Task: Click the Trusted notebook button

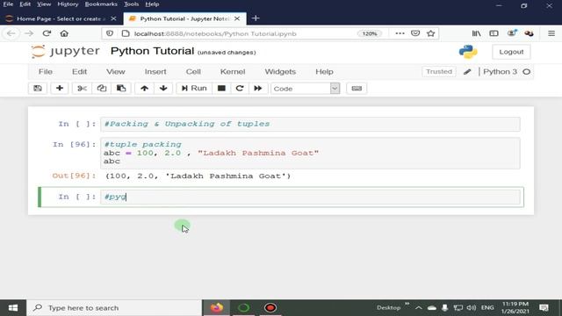Action: 439,72
